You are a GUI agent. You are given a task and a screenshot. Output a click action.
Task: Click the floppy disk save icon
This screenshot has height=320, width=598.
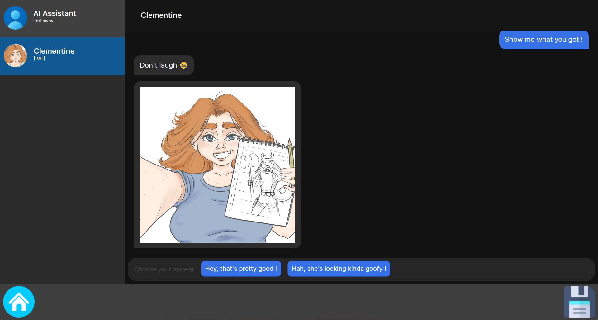click(x=579, y=301)
